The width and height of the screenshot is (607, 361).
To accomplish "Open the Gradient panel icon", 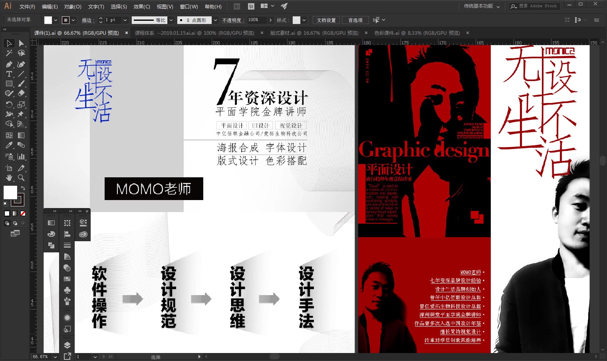I will 51,222.
